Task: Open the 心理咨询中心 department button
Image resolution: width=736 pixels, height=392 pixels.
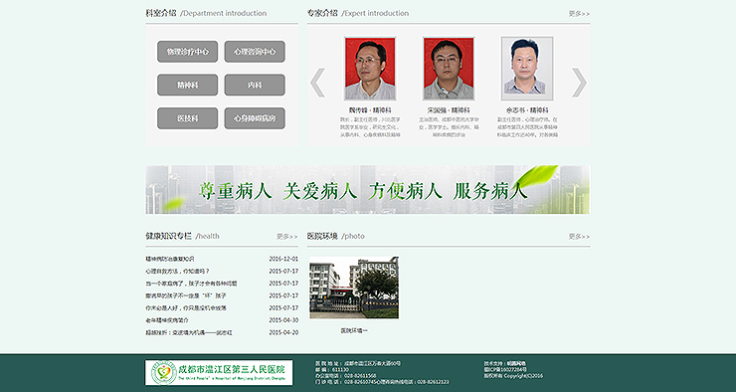Action: pos(255,52)
